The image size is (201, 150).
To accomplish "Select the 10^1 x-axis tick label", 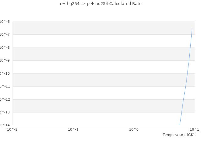I will point(194,129).
